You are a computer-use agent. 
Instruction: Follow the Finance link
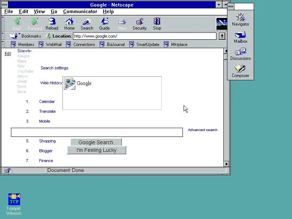pyautogui.click(x=46, y=161)
